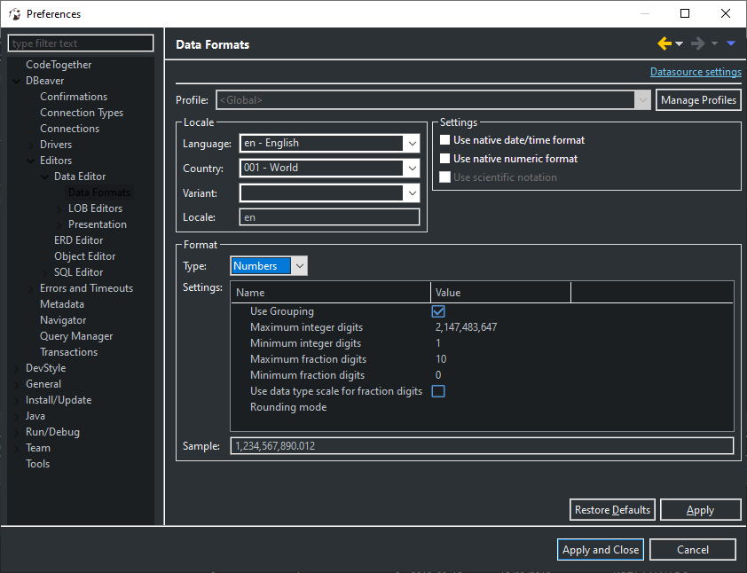Select Minimum fraction digits row
747x573 pixels.
tap(482, 375)
